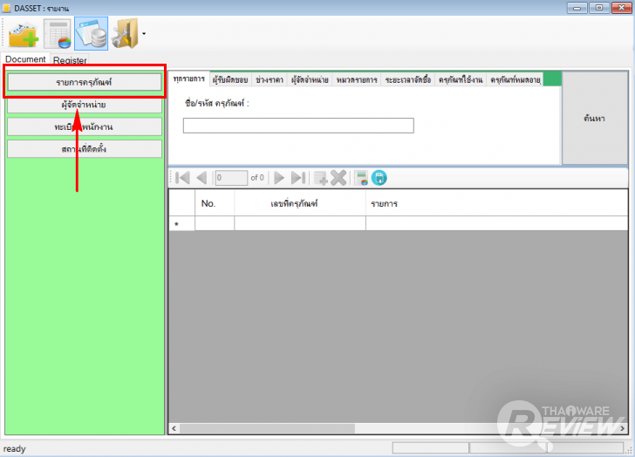
Task: Select the database register toolbar icon
Action: tap(91, 34)
